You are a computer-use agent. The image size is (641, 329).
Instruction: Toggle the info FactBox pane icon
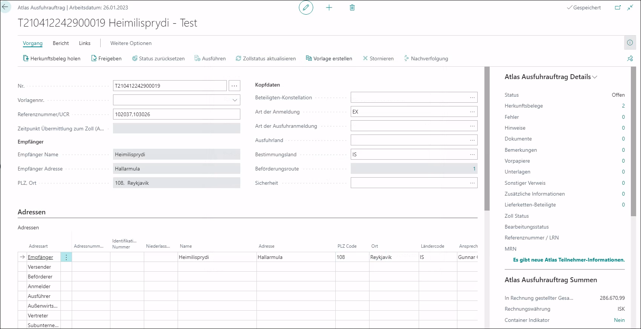tap(630, 43)
